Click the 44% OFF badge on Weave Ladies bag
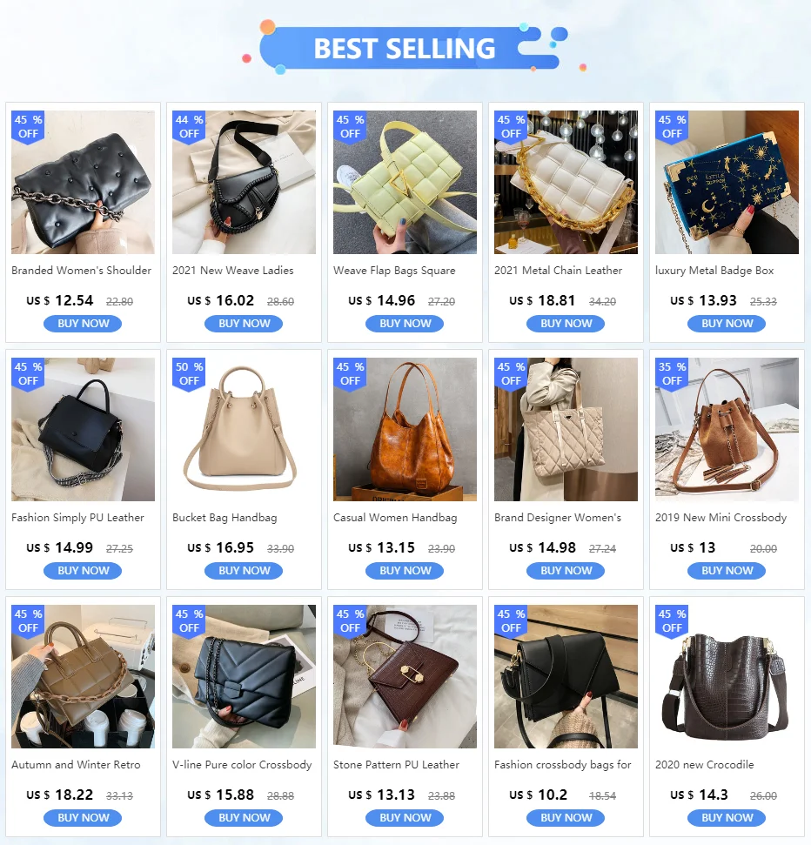The image size is (811, 845). click(189, 127)
